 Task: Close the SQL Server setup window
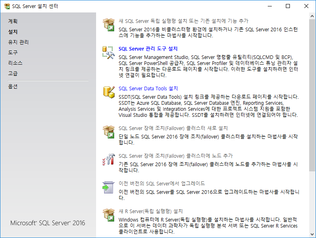pos(306,6)
